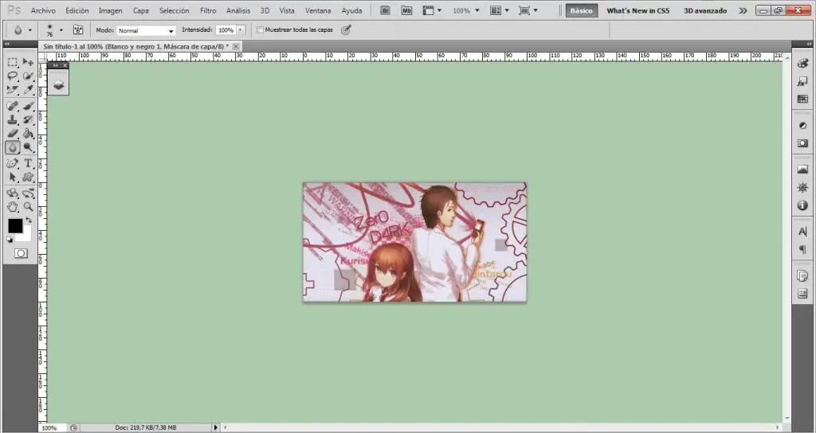The width and height of the screenshot is (816, 433).
Task: Toggle the Quick Mask mode button
Action: coord(21,254)
